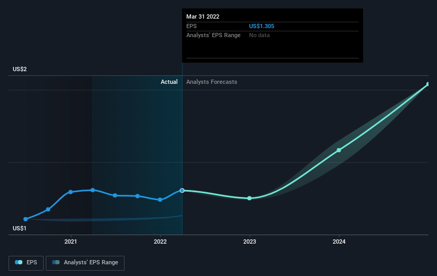This screenshot has width=437, height=276.
Task: Click the 2023 forecast EPS data point
Action: (250, 198)
